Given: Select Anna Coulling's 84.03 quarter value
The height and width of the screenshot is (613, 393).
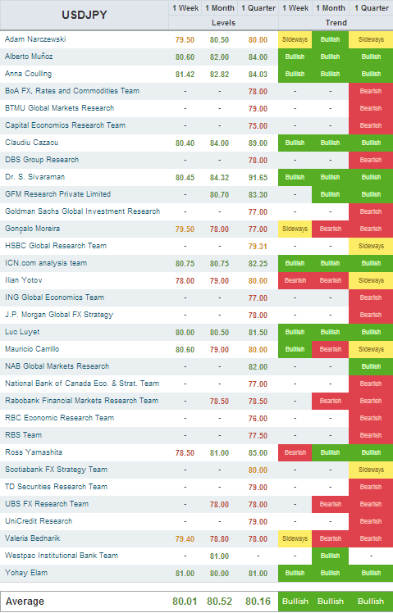Looking at the screenshot, I should point(258,75).
